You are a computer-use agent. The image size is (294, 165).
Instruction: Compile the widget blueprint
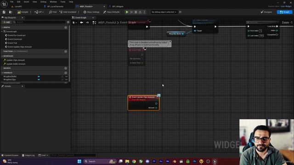pos(23,12)
